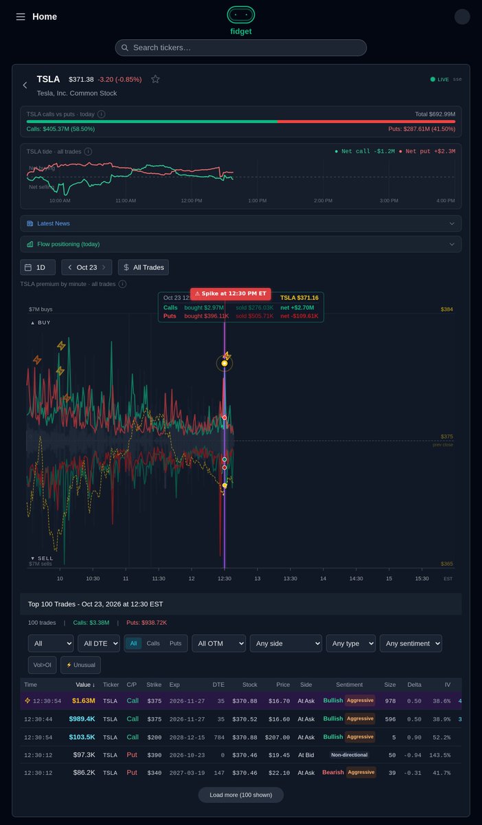The height and width of the screenshot is (825, 482).
Task: Open the user profile avatar
Action: pyautogui.click(x=462, y=16)
